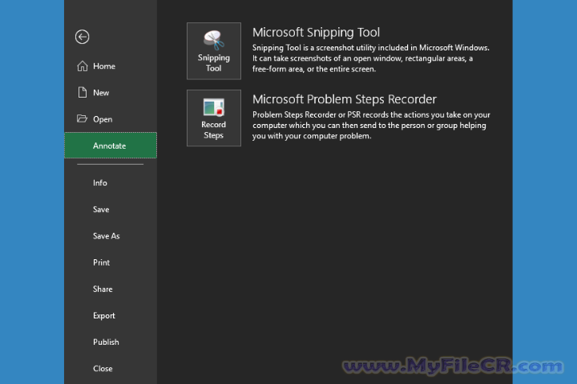
Task: Open the Share page
Action: [103, 289]
